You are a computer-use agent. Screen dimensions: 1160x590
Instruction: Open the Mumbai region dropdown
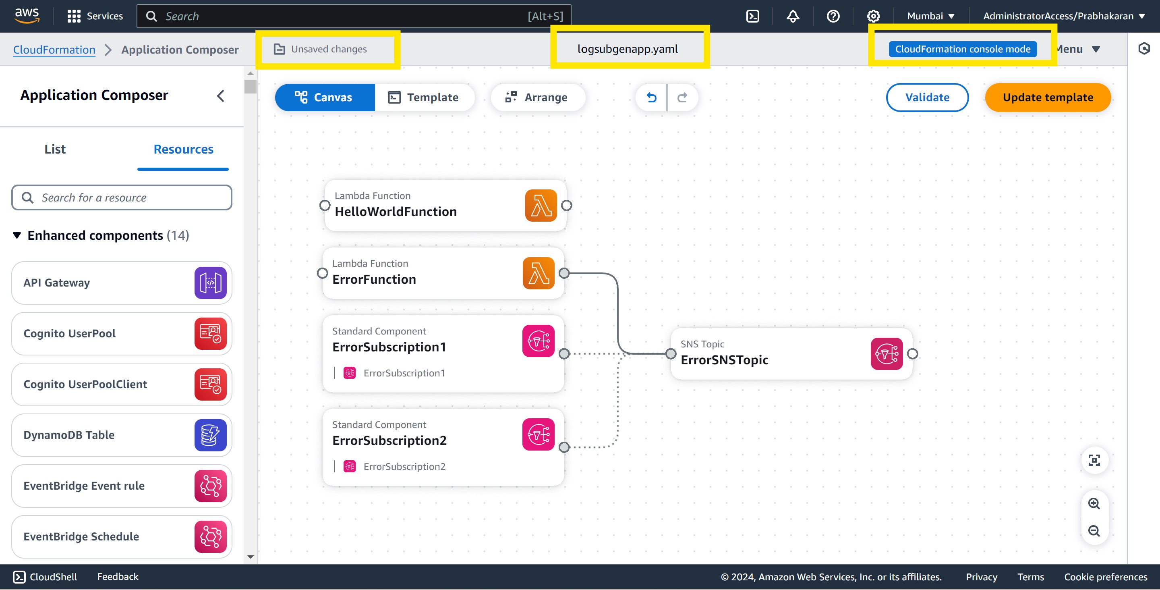tap(930, 16)
